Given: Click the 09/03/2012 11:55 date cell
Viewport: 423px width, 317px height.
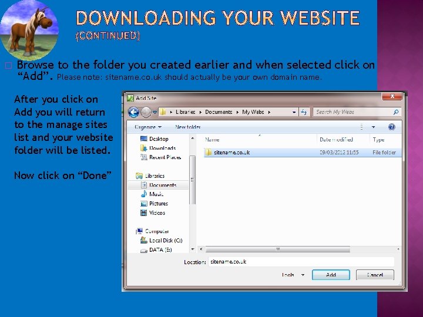Looking at the screenshot, I should [x=339, y=153].
